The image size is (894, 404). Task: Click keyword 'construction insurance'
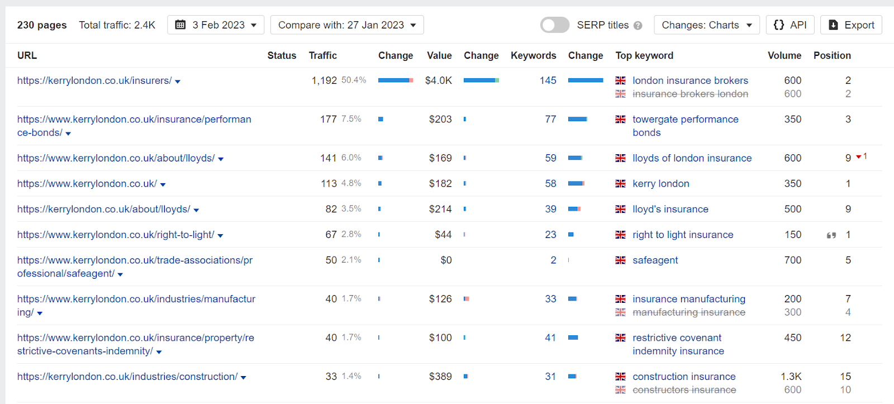coord(684,377)
